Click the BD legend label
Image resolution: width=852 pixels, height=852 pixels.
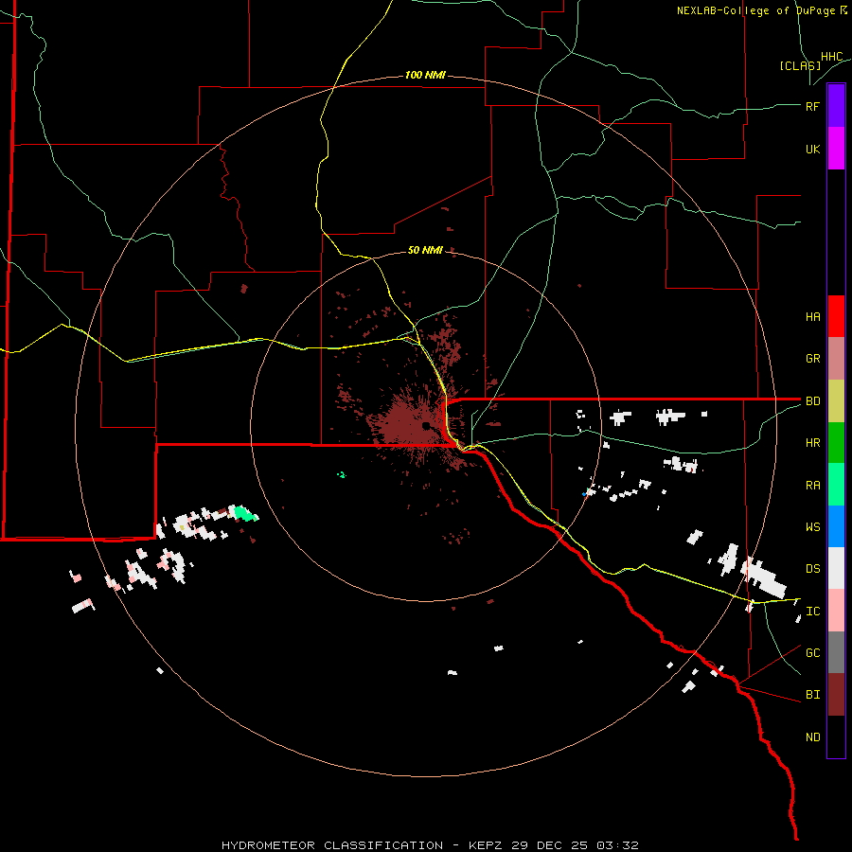[x=812, y=401]
